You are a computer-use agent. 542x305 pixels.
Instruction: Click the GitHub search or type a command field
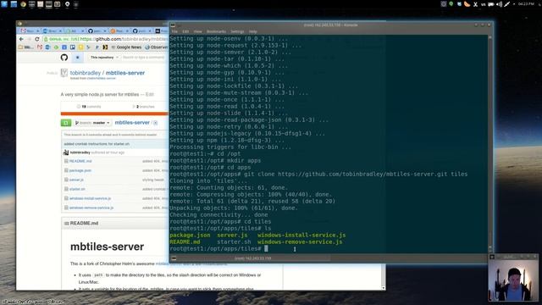143,58
